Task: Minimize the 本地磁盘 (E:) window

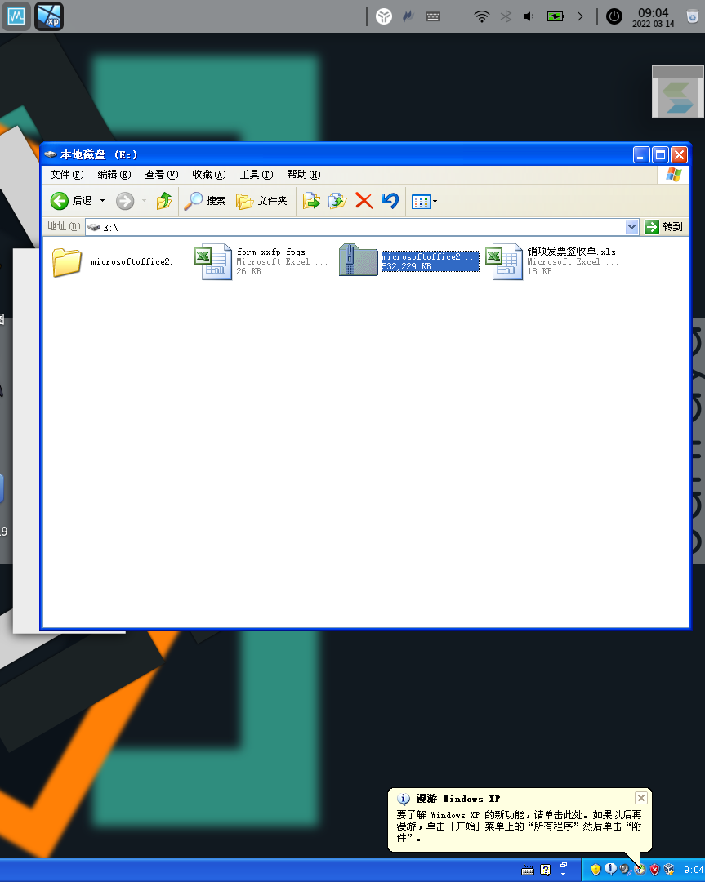Action: (641, 154)
